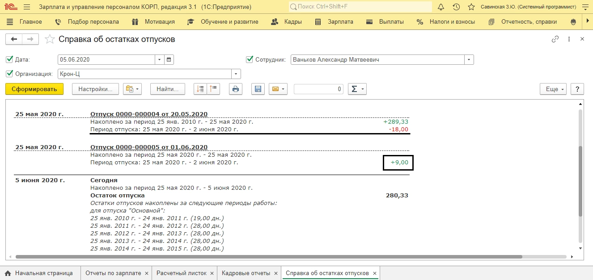Open the hamburger service menu
The height and width of the screenshot is (280, 593).
[x=27, y=7]
